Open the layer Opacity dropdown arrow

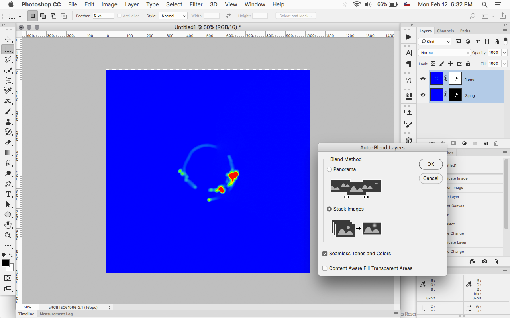click(504, 52)
